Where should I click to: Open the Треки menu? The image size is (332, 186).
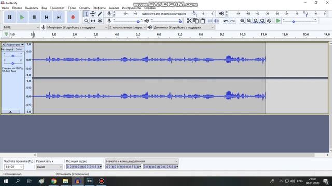[x=72, y=8]
